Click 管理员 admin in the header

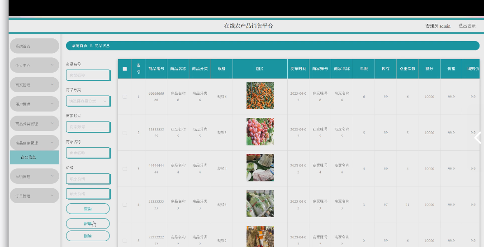pyautogui.click(x=438, y=26)
